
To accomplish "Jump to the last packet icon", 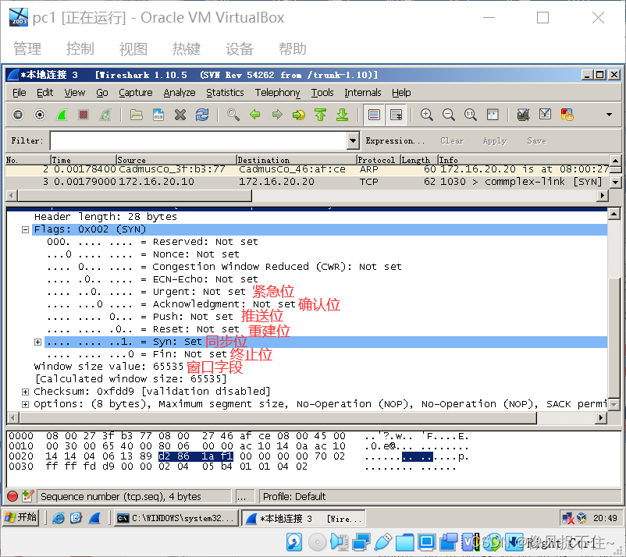I will pyautogui.click(x=342, y=115).
